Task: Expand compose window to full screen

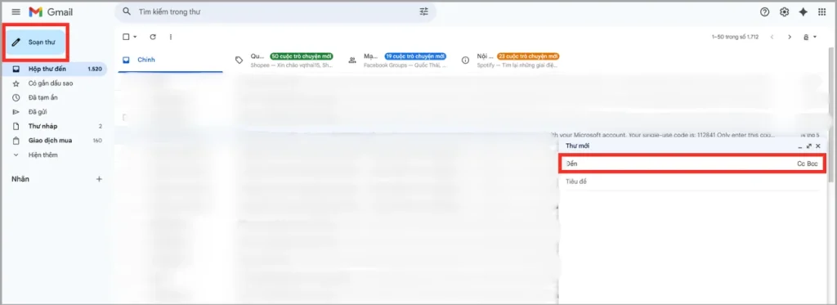Action: (x=809, y=146)
